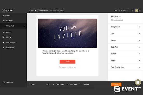
Task: Click envelope icon by Send Test Email
Action: point(112,20)
